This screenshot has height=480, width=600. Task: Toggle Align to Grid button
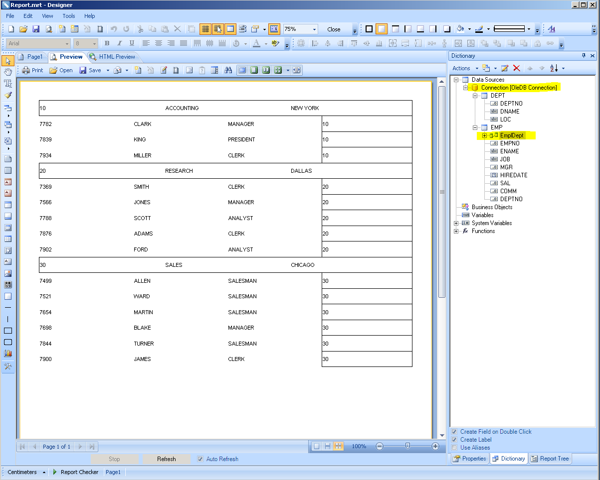[x=217, y=29]
